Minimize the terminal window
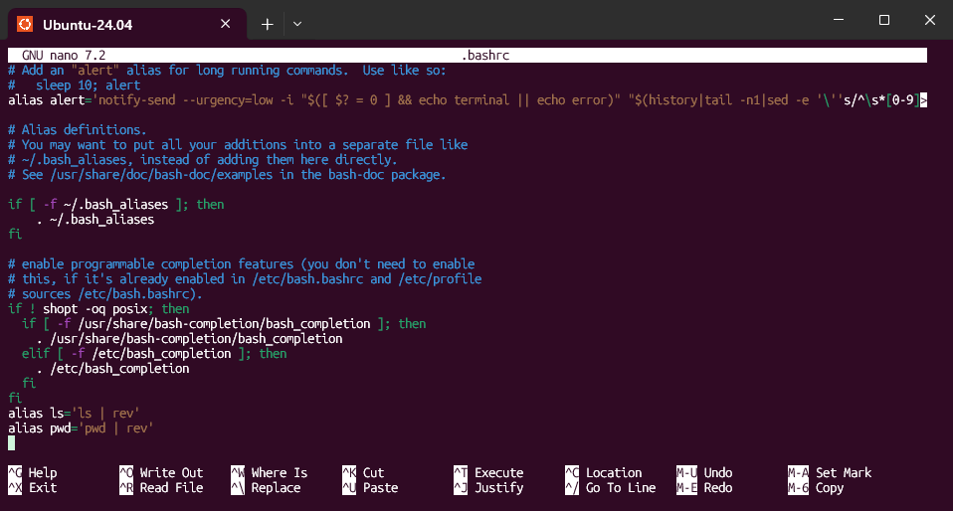The image size is (953, 511). (x=838, y=20)
